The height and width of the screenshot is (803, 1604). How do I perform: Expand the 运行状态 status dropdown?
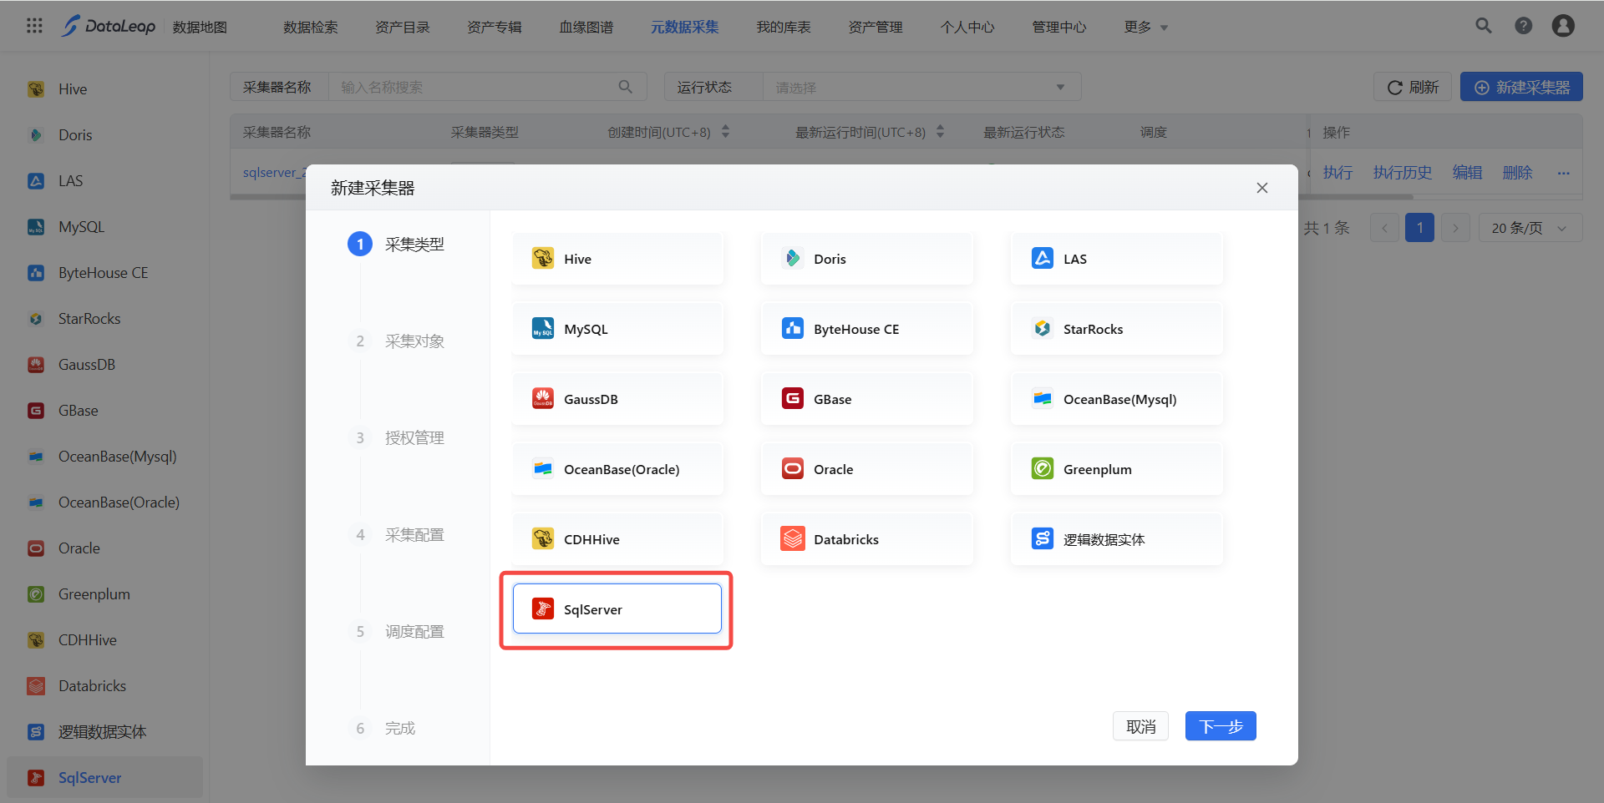921,87
